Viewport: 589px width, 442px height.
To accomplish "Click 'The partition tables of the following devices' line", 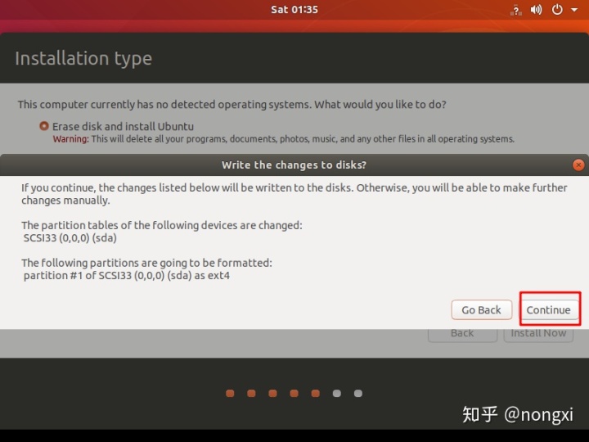I will pos(162,225).
